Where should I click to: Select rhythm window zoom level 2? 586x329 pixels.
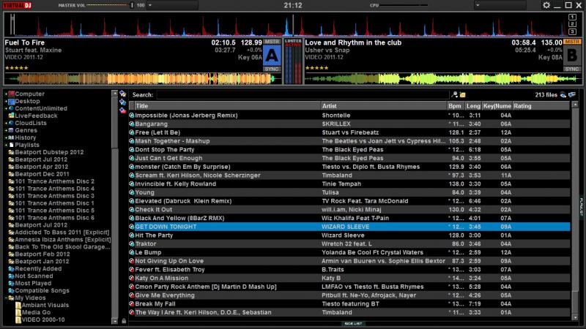coord(572,24)
